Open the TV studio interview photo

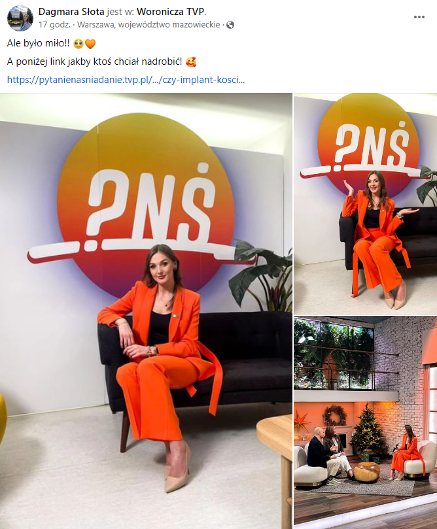(366, 422)
